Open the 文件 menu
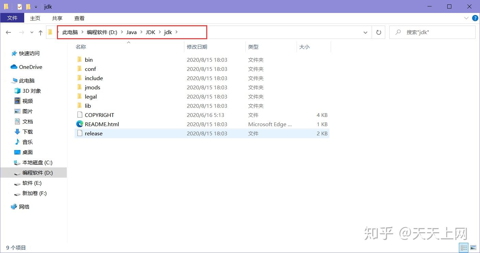Screen dimensions: 480x253 point(12,18)
